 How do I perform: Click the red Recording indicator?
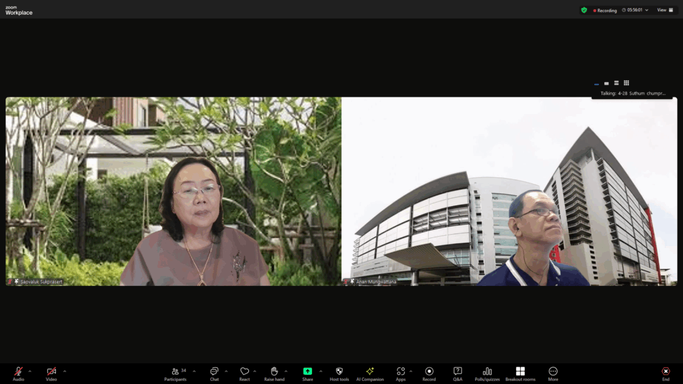pyautogui.click(x=605, y=11)
